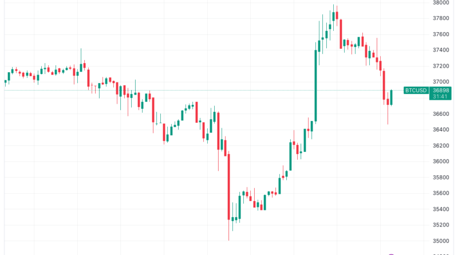Click the tallest green breakout candle

(x=315, y=85)
